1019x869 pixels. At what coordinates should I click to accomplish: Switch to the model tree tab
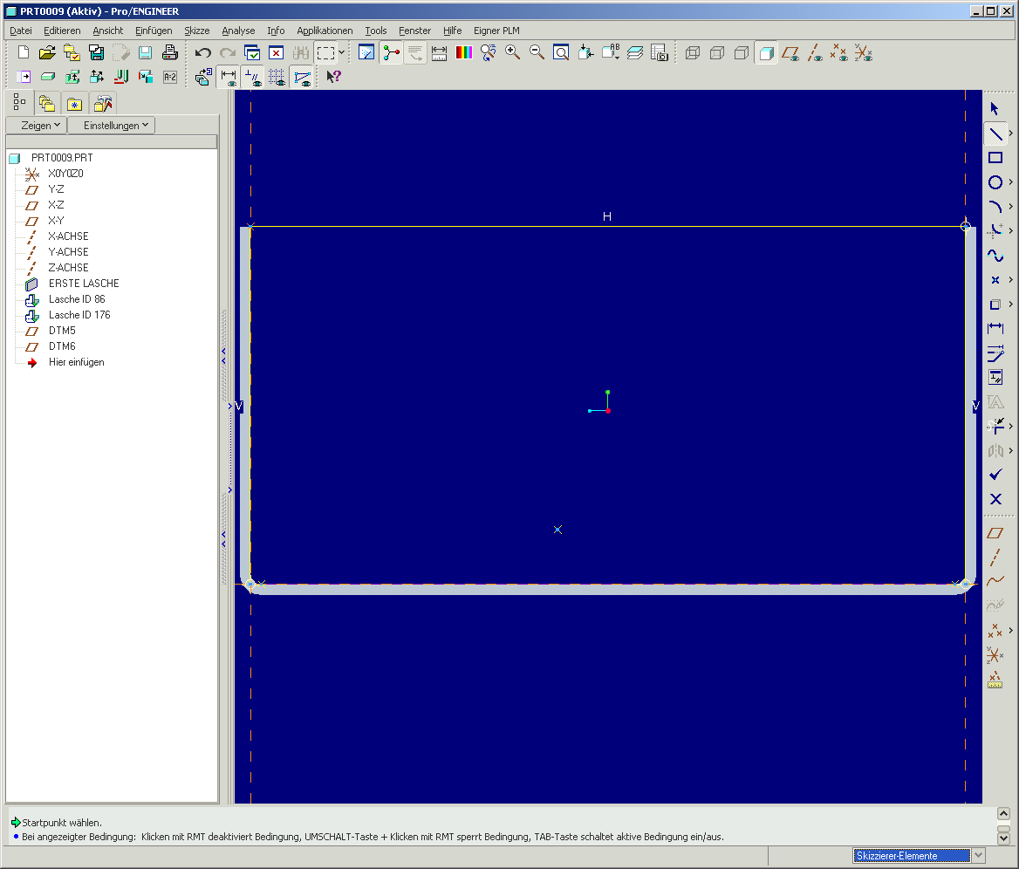click(19, 103)
